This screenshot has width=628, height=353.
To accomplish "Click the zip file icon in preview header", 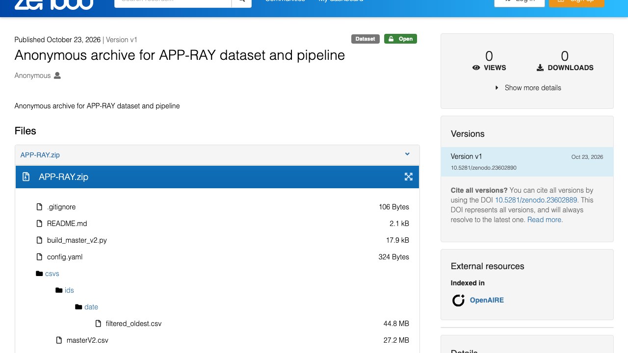I will point(26,177).
